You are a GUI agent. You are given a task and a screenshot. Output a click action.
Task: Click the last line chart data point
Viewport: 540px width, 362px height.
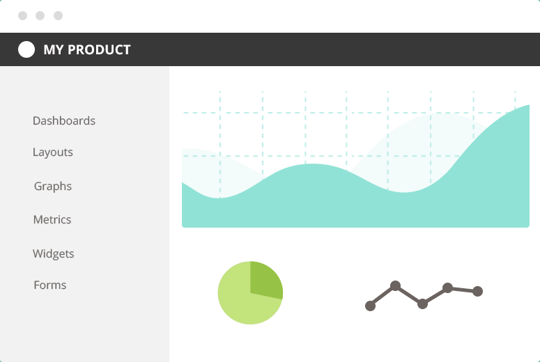point(477,291)
